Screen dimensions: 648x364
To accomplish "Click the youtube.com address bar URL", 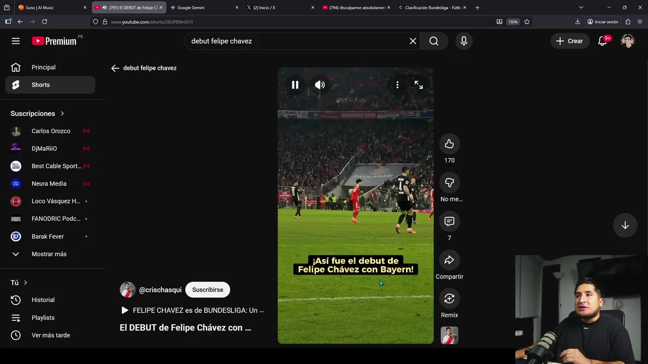I will click(x=152, y=22).
